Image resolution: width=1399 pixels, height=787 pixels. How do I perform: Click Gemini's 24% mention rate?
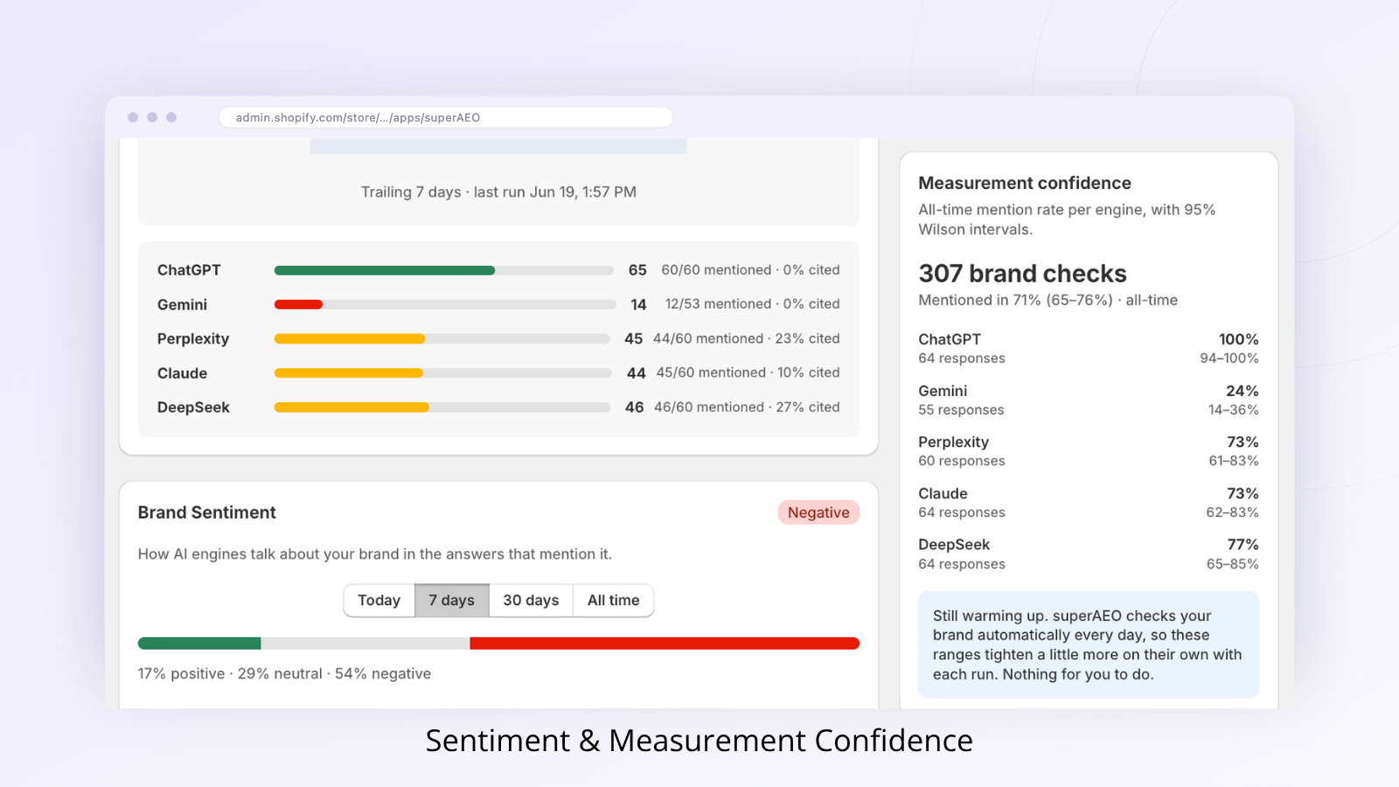pyautogui.click(x=1242, y=391)
